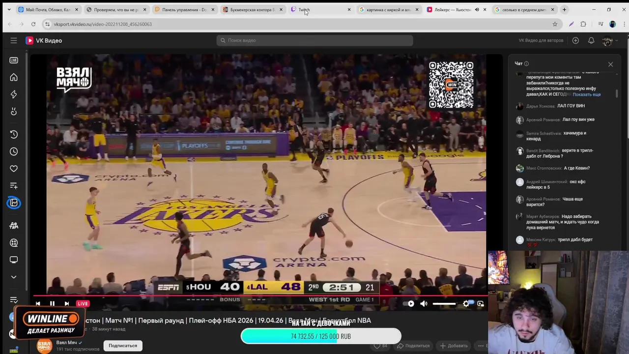Open the clock Watch Later sidebar icon
Screen dimensions: 629x354
click(x=14, y=151)
